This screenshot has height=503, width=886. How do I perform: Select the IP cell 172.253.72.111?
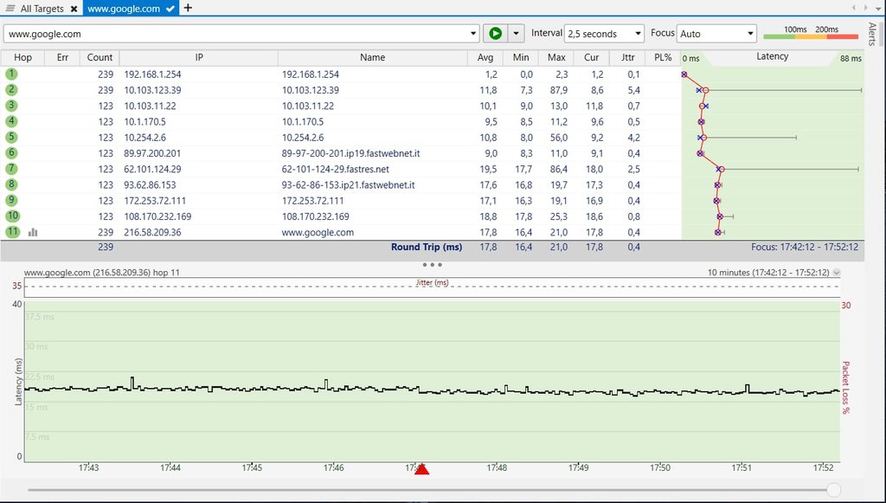point(155,201)
